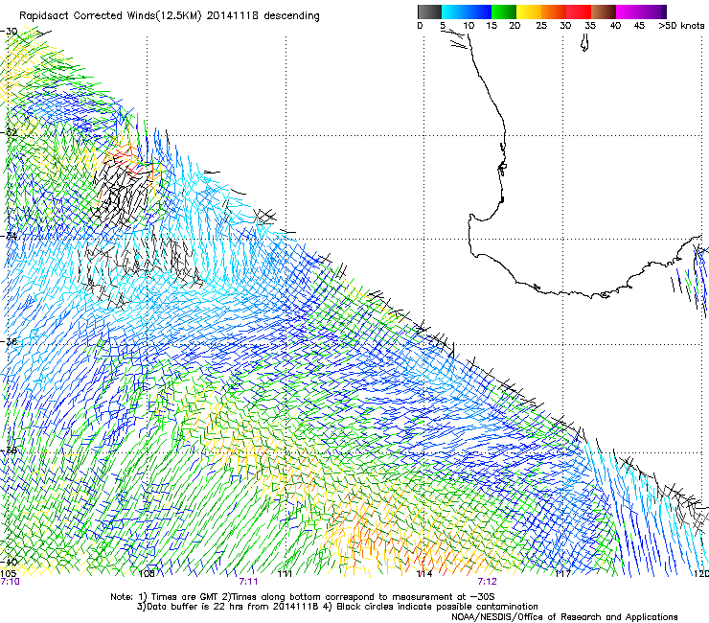
Task: Click the '>50 knots' legend label
Action: 681,26
